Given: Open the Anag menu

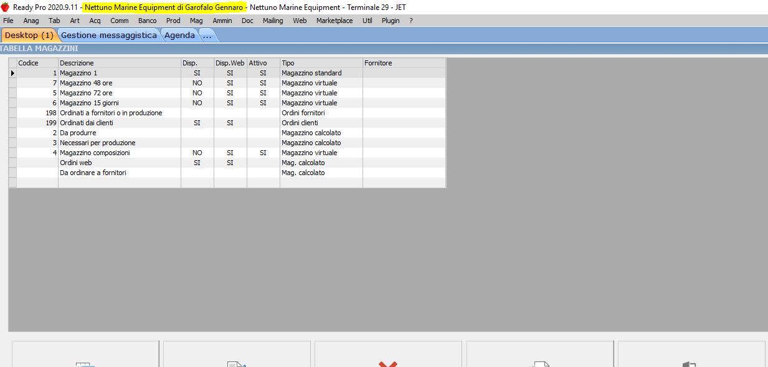Looking at the screenshot, I should (31, 21).
